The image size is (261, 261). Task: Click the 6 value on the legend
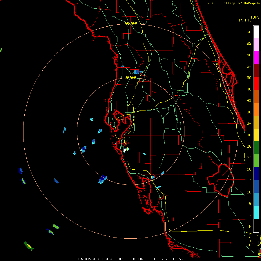click(x=250, y=204)
